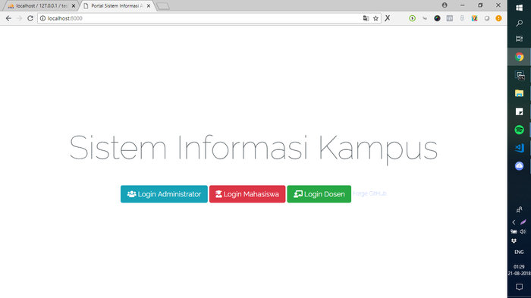Open Spotify from the taskbar
531x298 pixels.
[x=519, y=130]
